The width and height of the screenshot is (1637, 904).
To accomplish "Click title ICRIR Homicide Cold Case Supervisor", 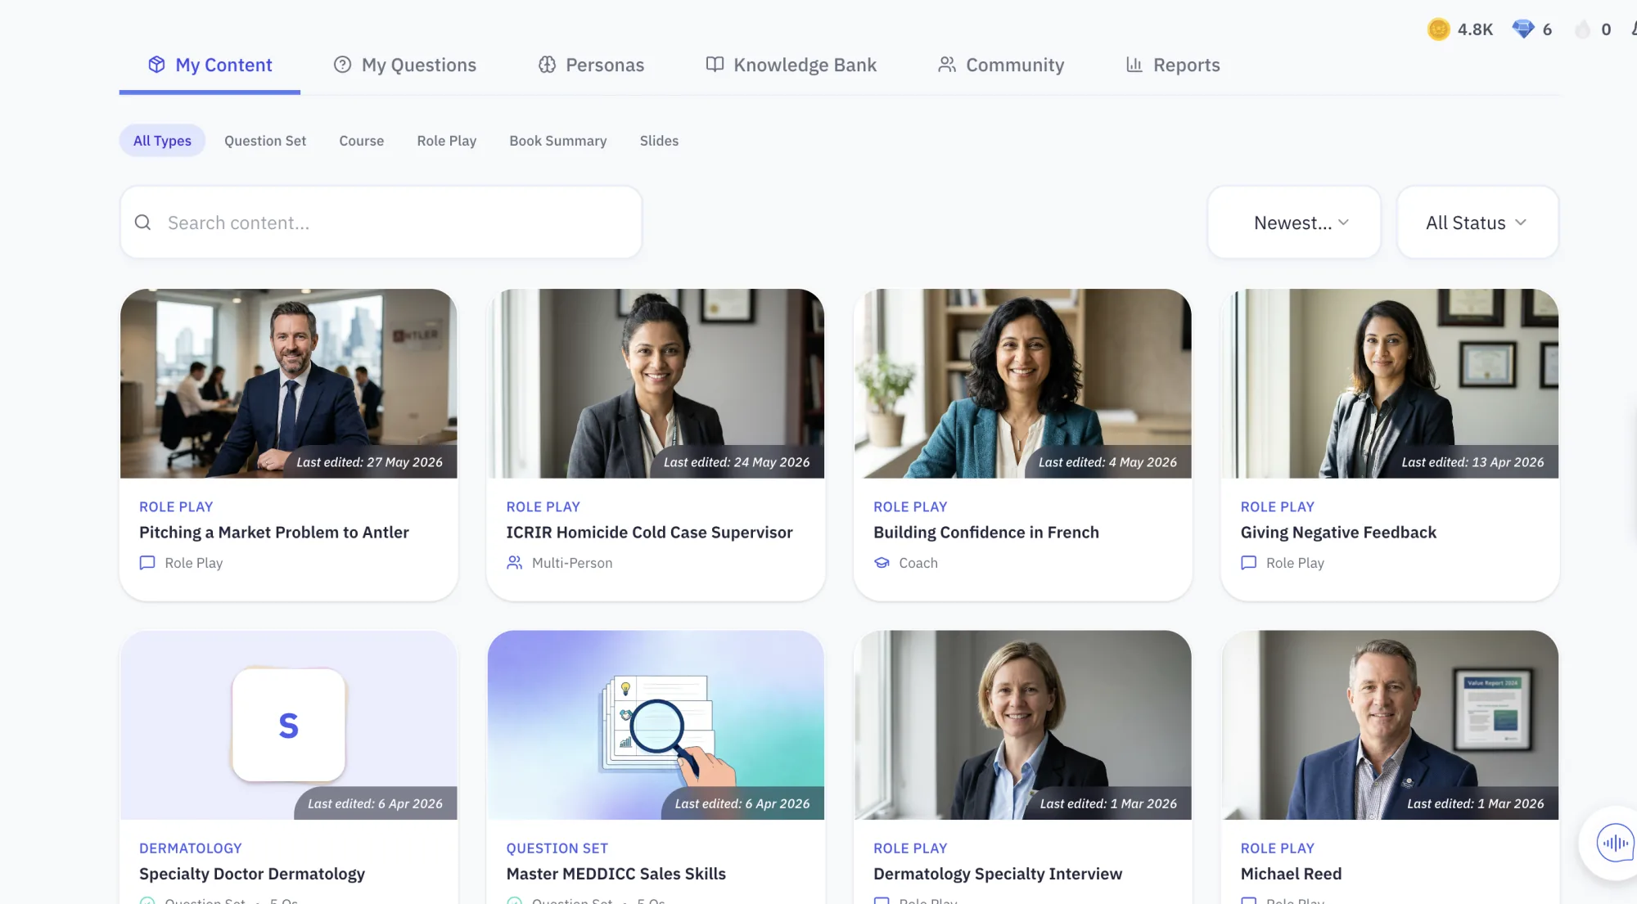I will [x=649, y=533].
